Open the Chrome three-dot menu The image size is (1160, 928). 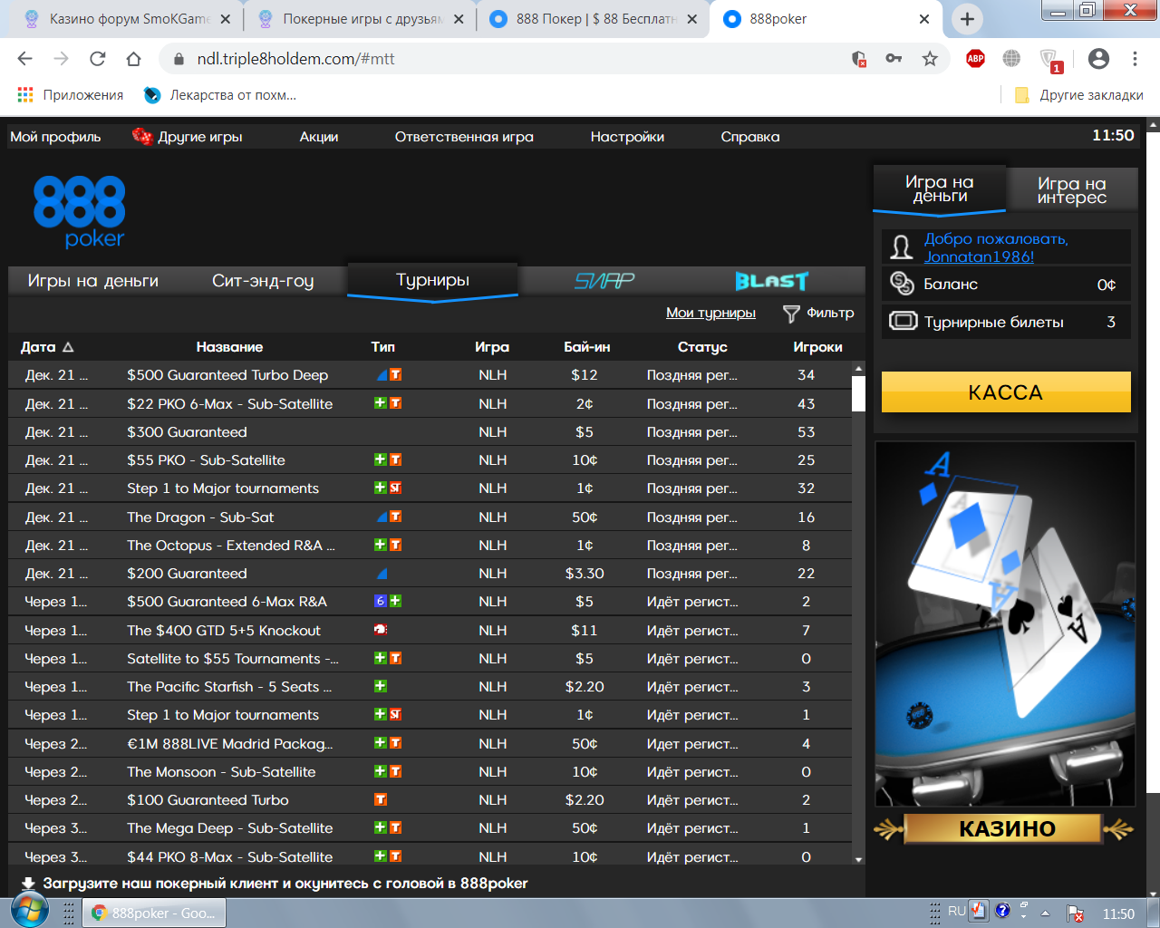(x=1135, y=59)
